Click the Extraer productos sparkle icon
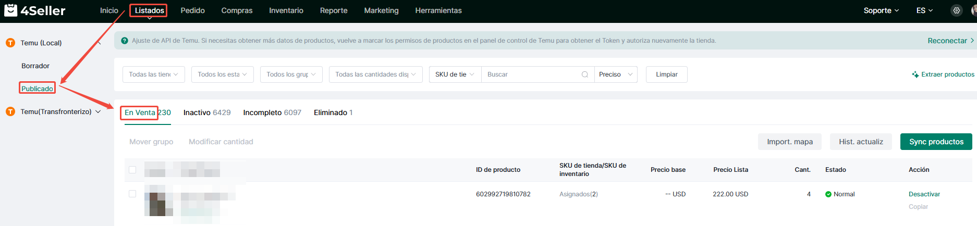The height and width of the screenshot is (226, 977). pyautogui.click(x=915, y=74)
